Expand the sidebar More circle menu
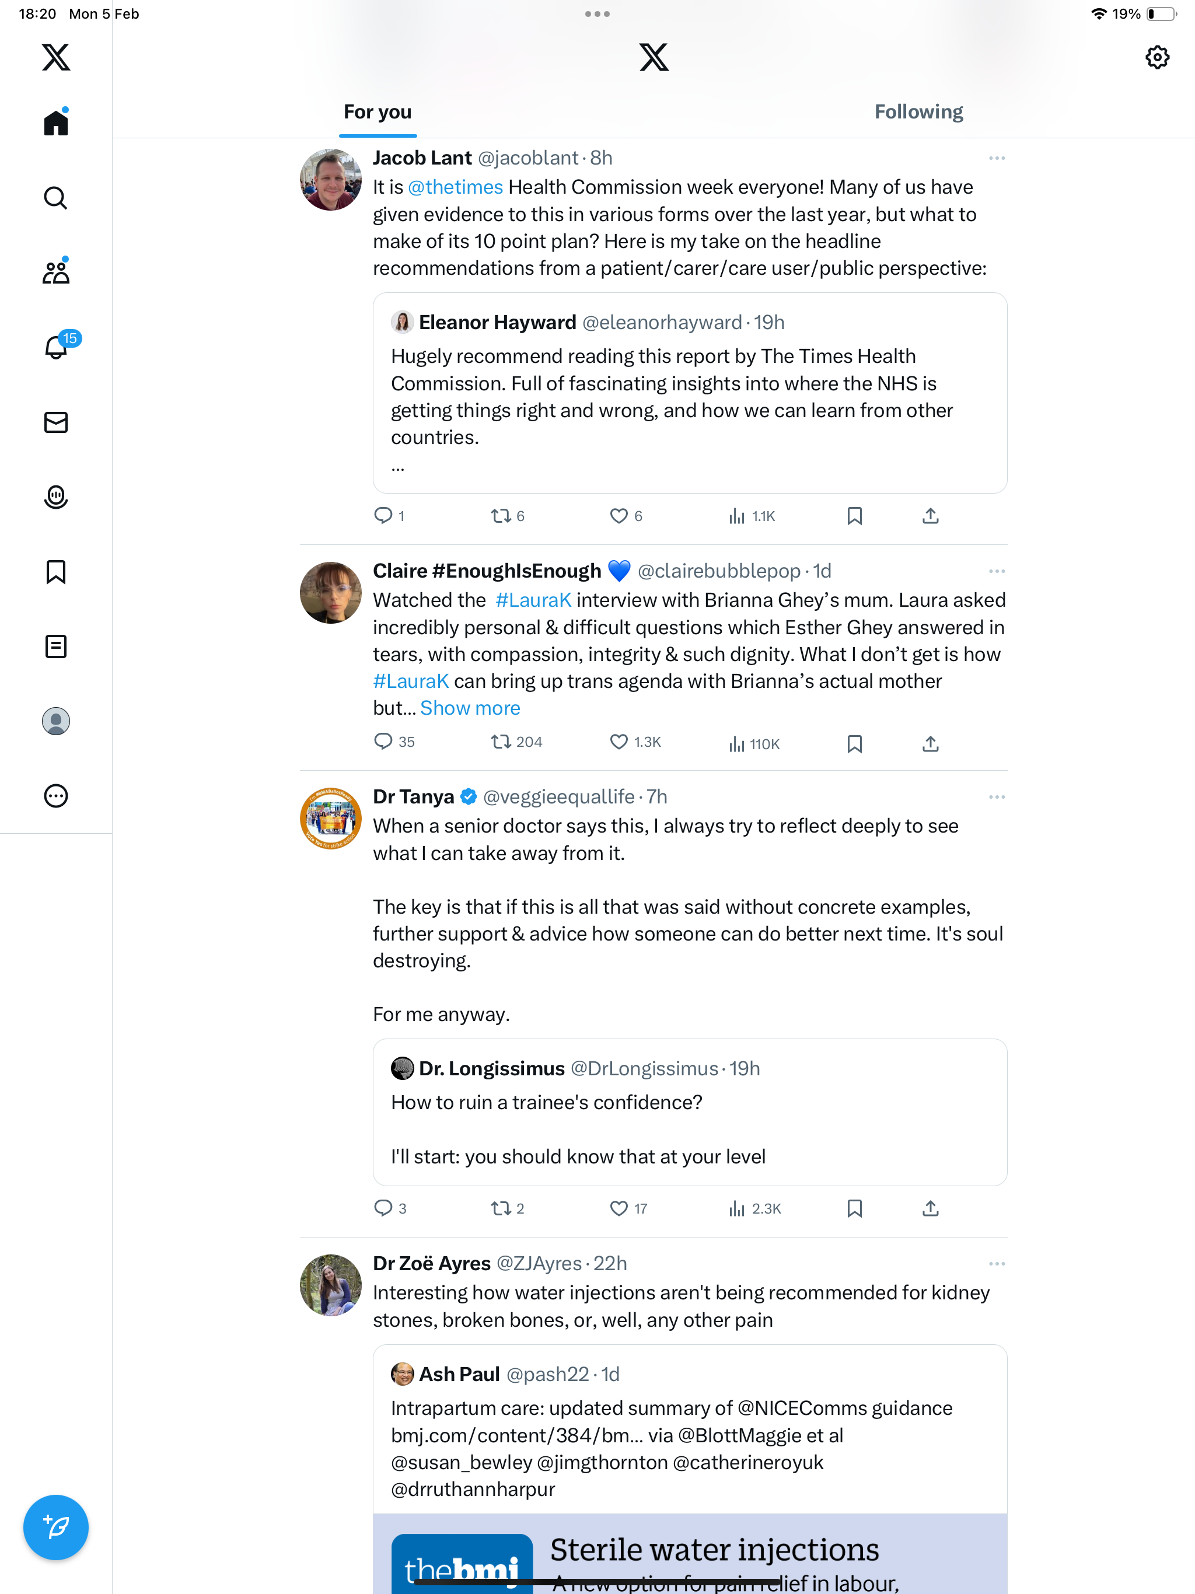Image resolution: width=1195 pixels, height=1594 pixels. 55,796
